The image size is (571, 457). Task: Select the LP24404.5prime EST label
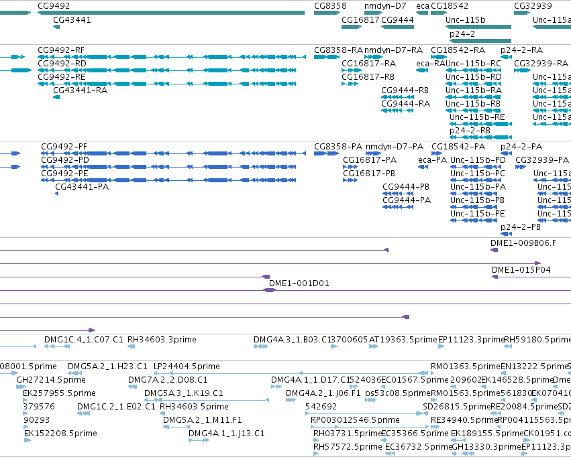(x=187, y=367)
